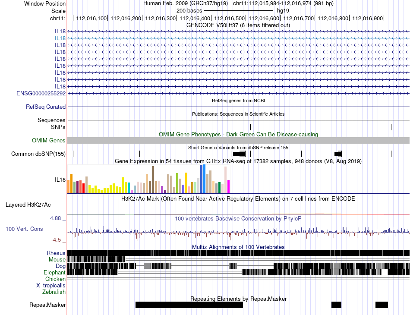Click the 112,016,900 ruler coordinate
This screenshot has width=410, height=315.
[x=367, y=18]
